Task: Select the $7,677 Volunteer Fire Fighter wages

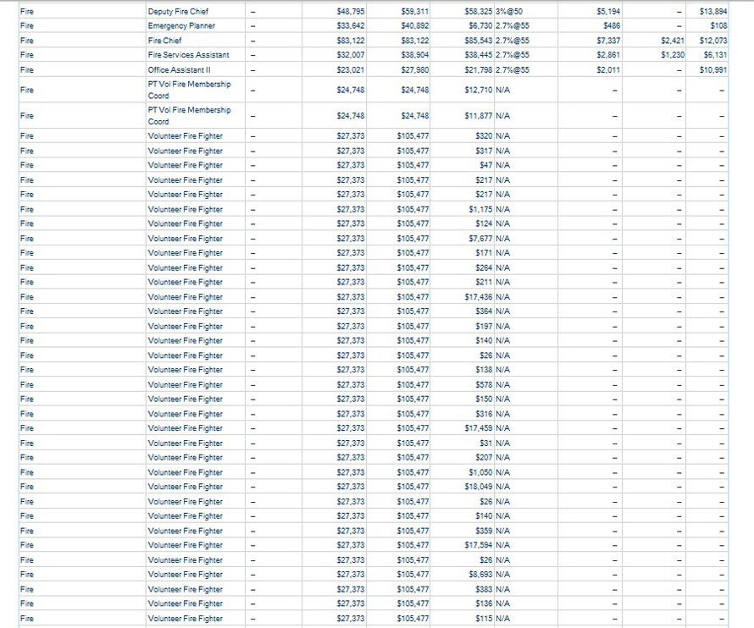Action: tap(480, 239)
